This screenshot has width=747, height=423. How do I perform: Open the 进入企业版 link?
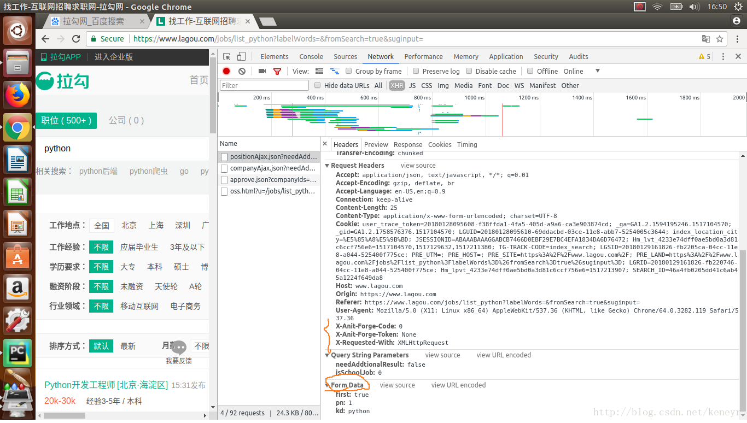coord(114,57)
